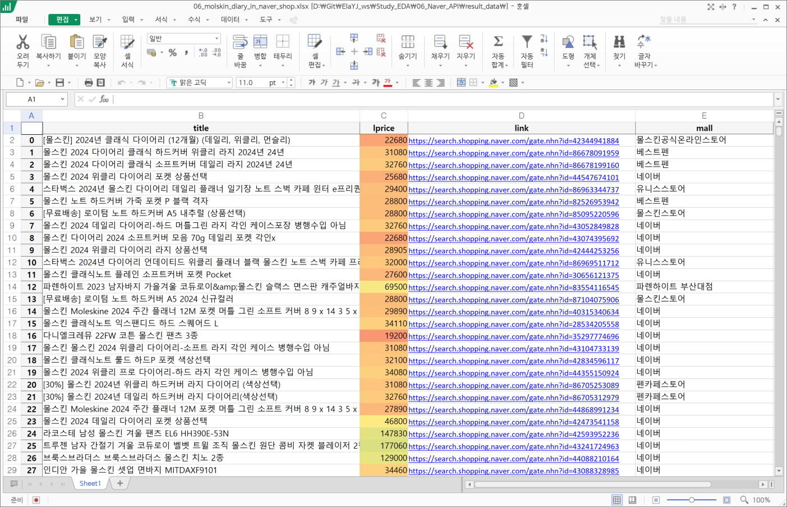Click the decrease decimal places icon
Screen dimensions: 787x507
(x=217, y=53)
